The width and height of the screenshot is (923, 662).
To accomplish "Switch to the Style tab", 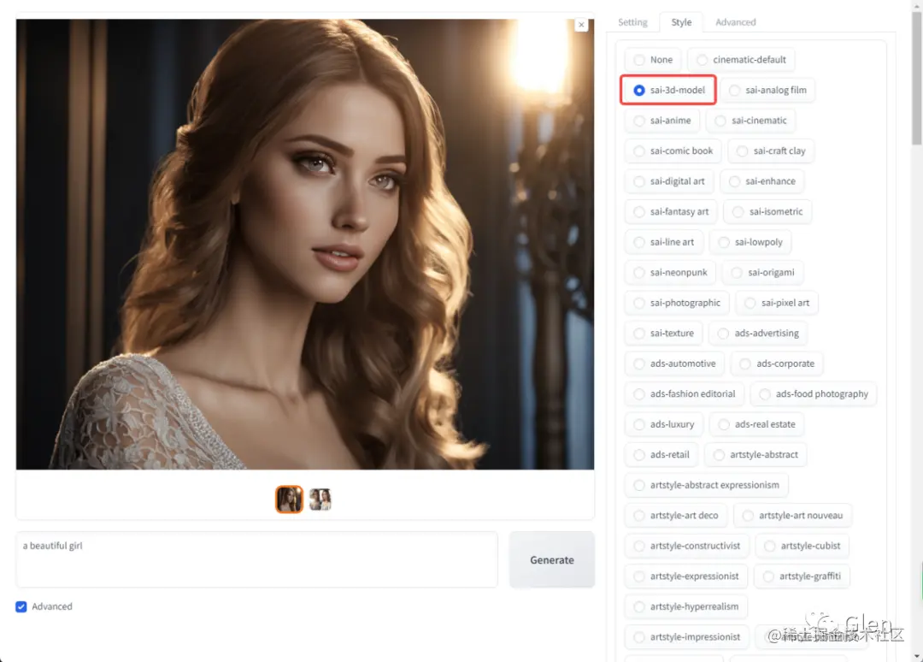I will 681,22.
